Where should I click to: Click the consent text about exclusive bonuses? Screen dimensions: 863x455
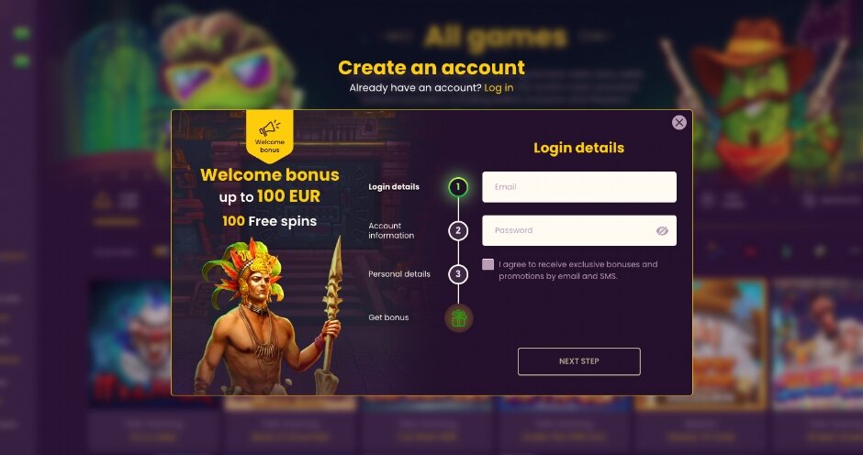click(577, 270)
